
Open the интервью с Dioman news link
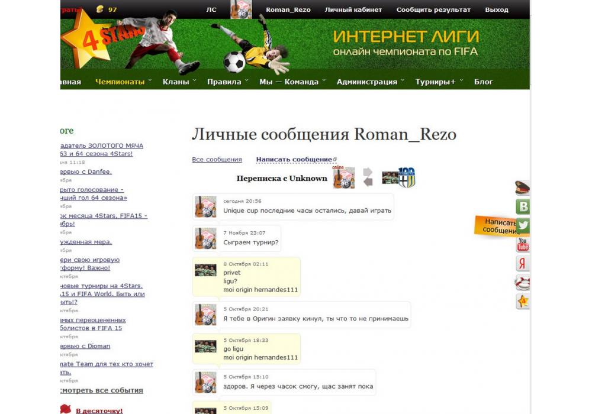pos(85,346)
